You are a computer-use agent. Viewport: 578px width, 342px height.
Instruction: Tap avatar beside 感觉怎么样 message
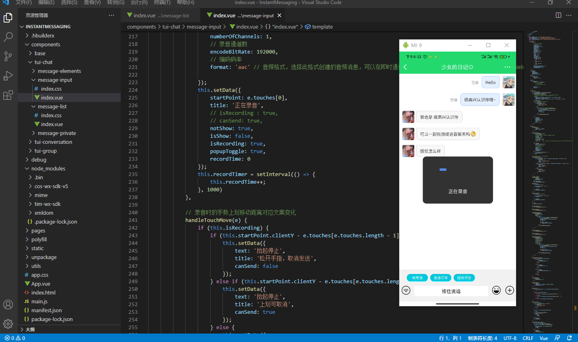[x=409, y=151]
